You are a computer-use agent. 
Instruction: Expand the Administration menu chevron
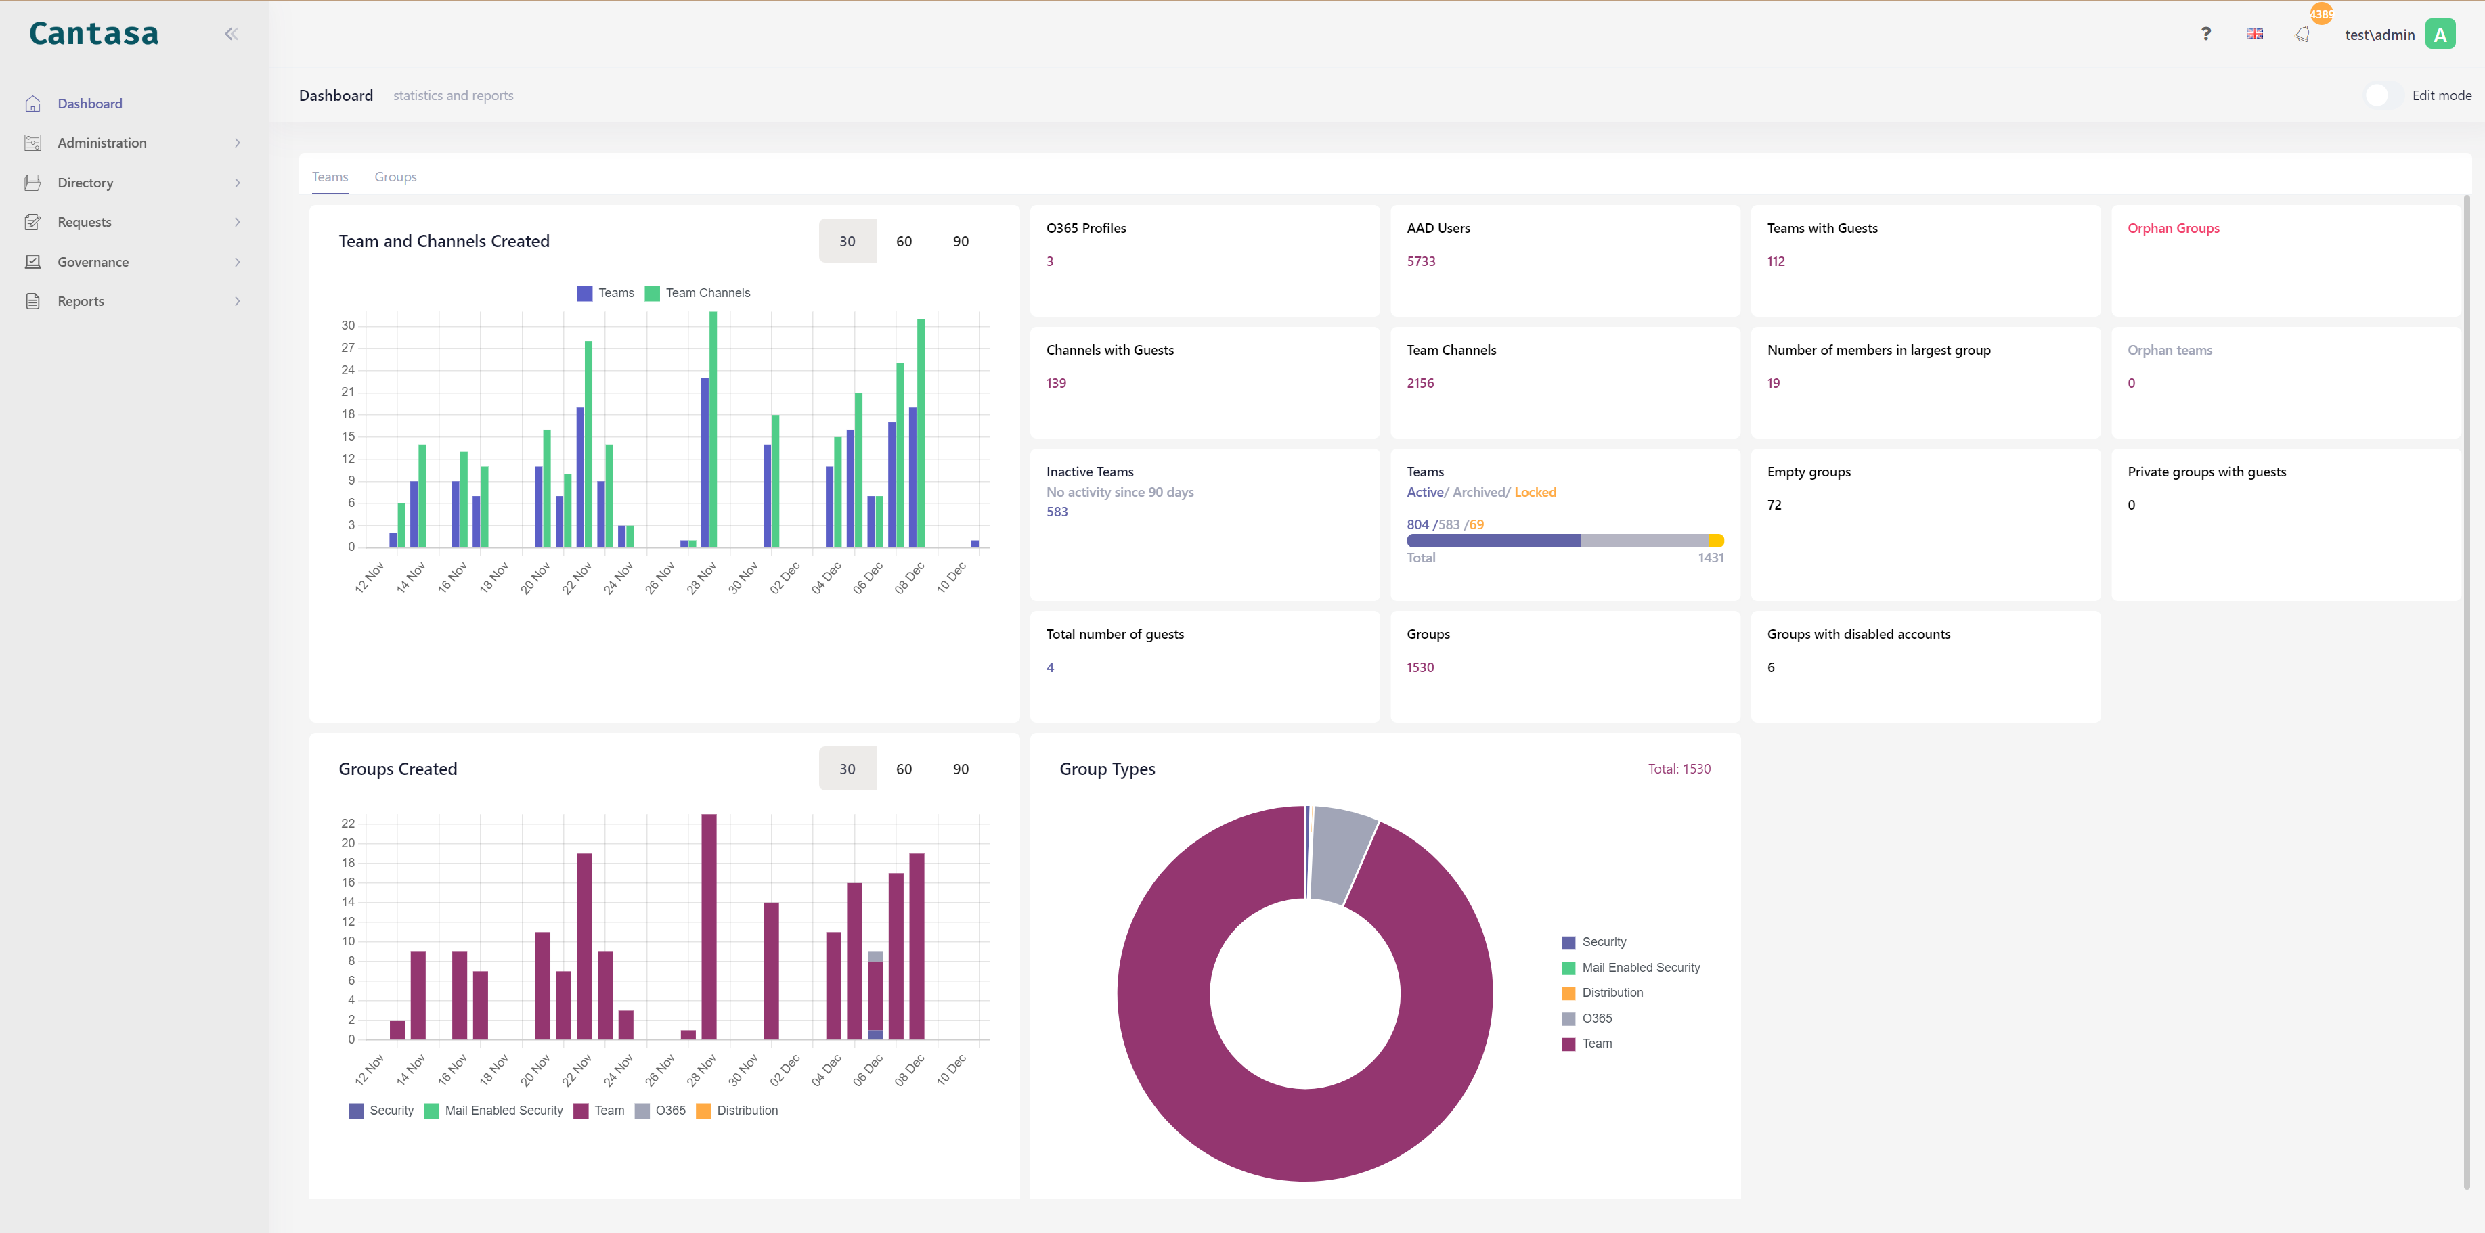pyautogui.click(x=238, y=143)
